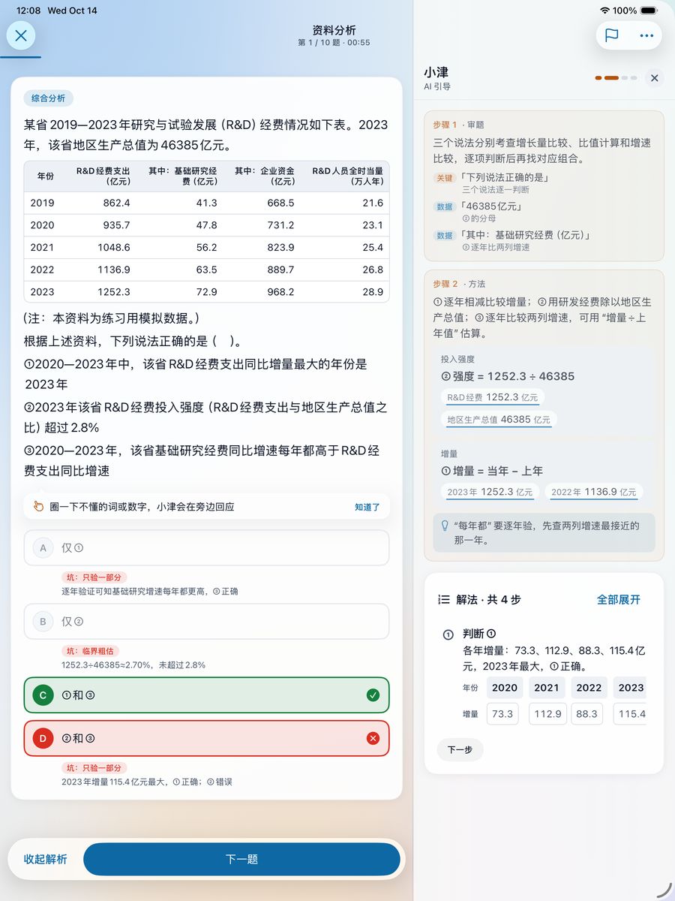Open the 步骤 2 · 方法 card
Viewport: 675px width, 901px height.
coord(544,415)
